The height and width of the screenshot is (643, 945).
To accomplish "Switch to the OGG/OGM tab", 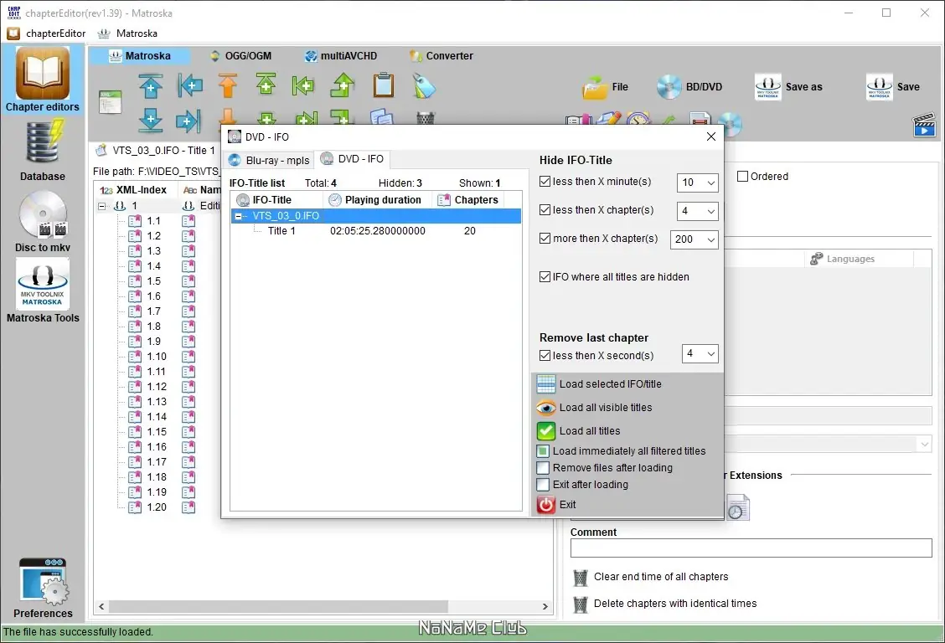I will [240, 56].
